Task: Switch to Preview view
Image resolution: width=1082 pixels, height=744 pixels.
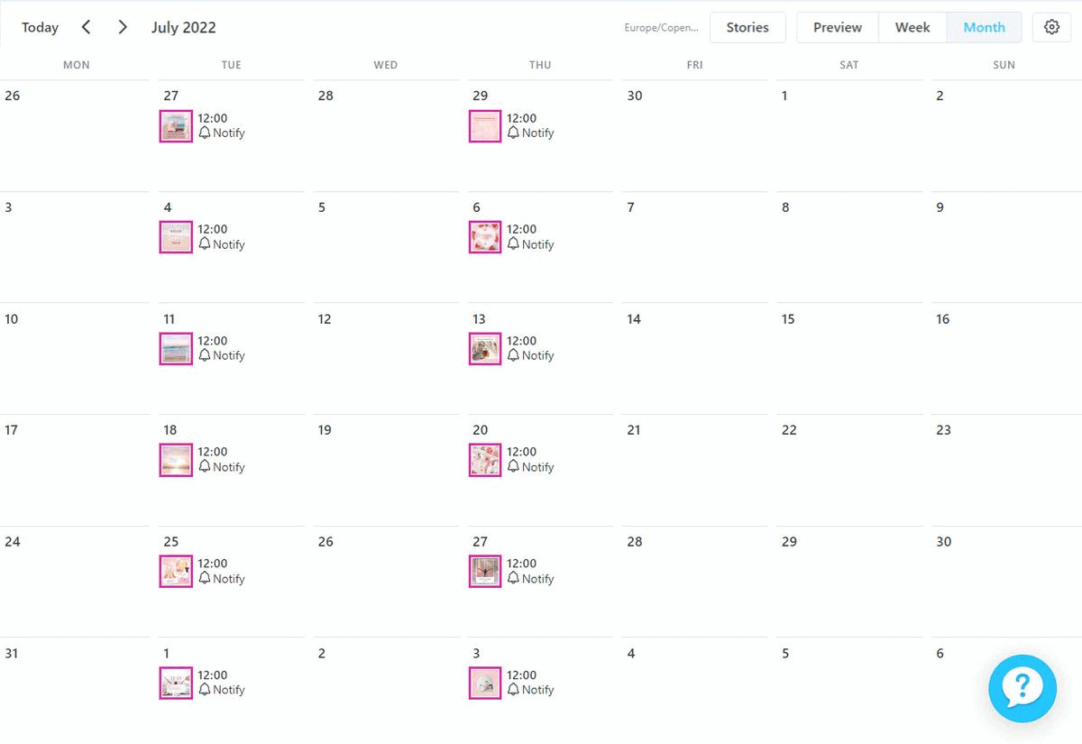Action: point(838,27)
